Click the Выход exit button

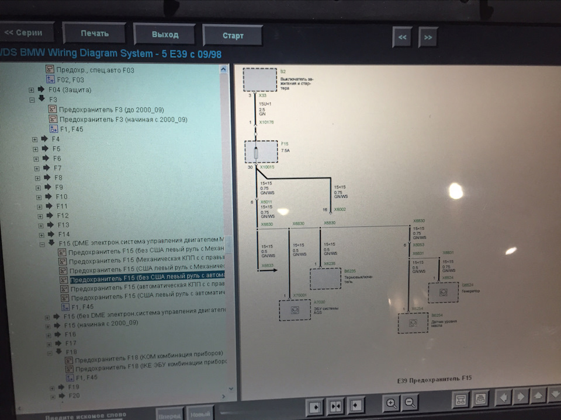pyautogui.click(x=165, y=34)
